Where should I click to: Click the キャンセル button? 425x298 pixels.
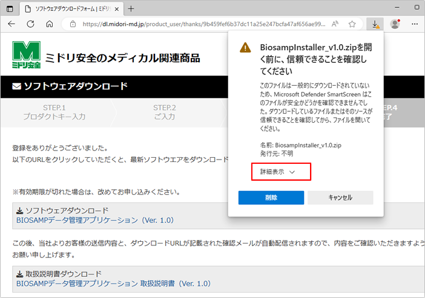(x=340, y=198)
